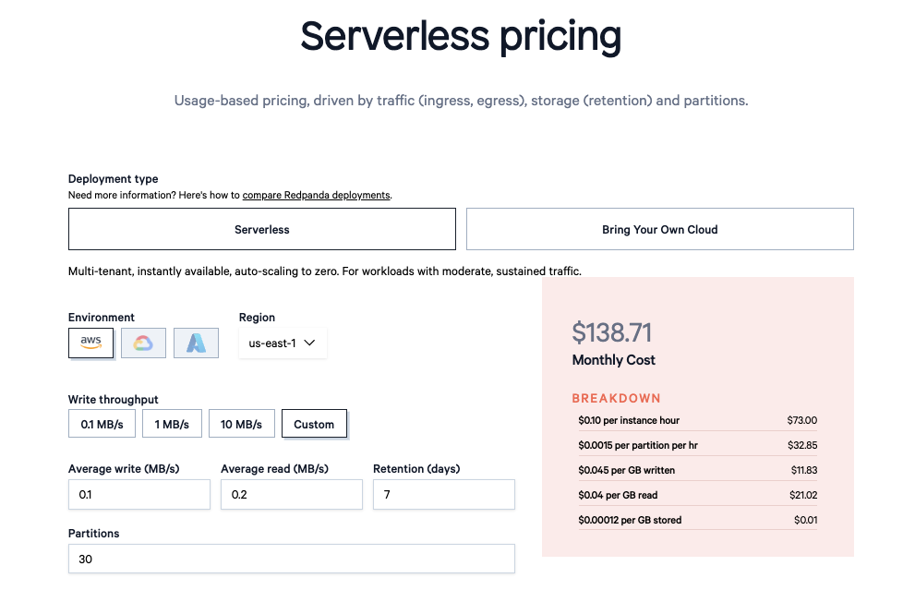This screenshot has width=903, height=590.
Task: Choose Custom write throughput
Action: [315, 424]
